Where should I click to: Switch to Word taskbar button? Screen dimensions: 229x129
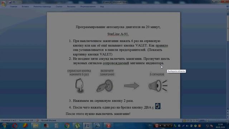pyautogui.click(x=87, y=126)
